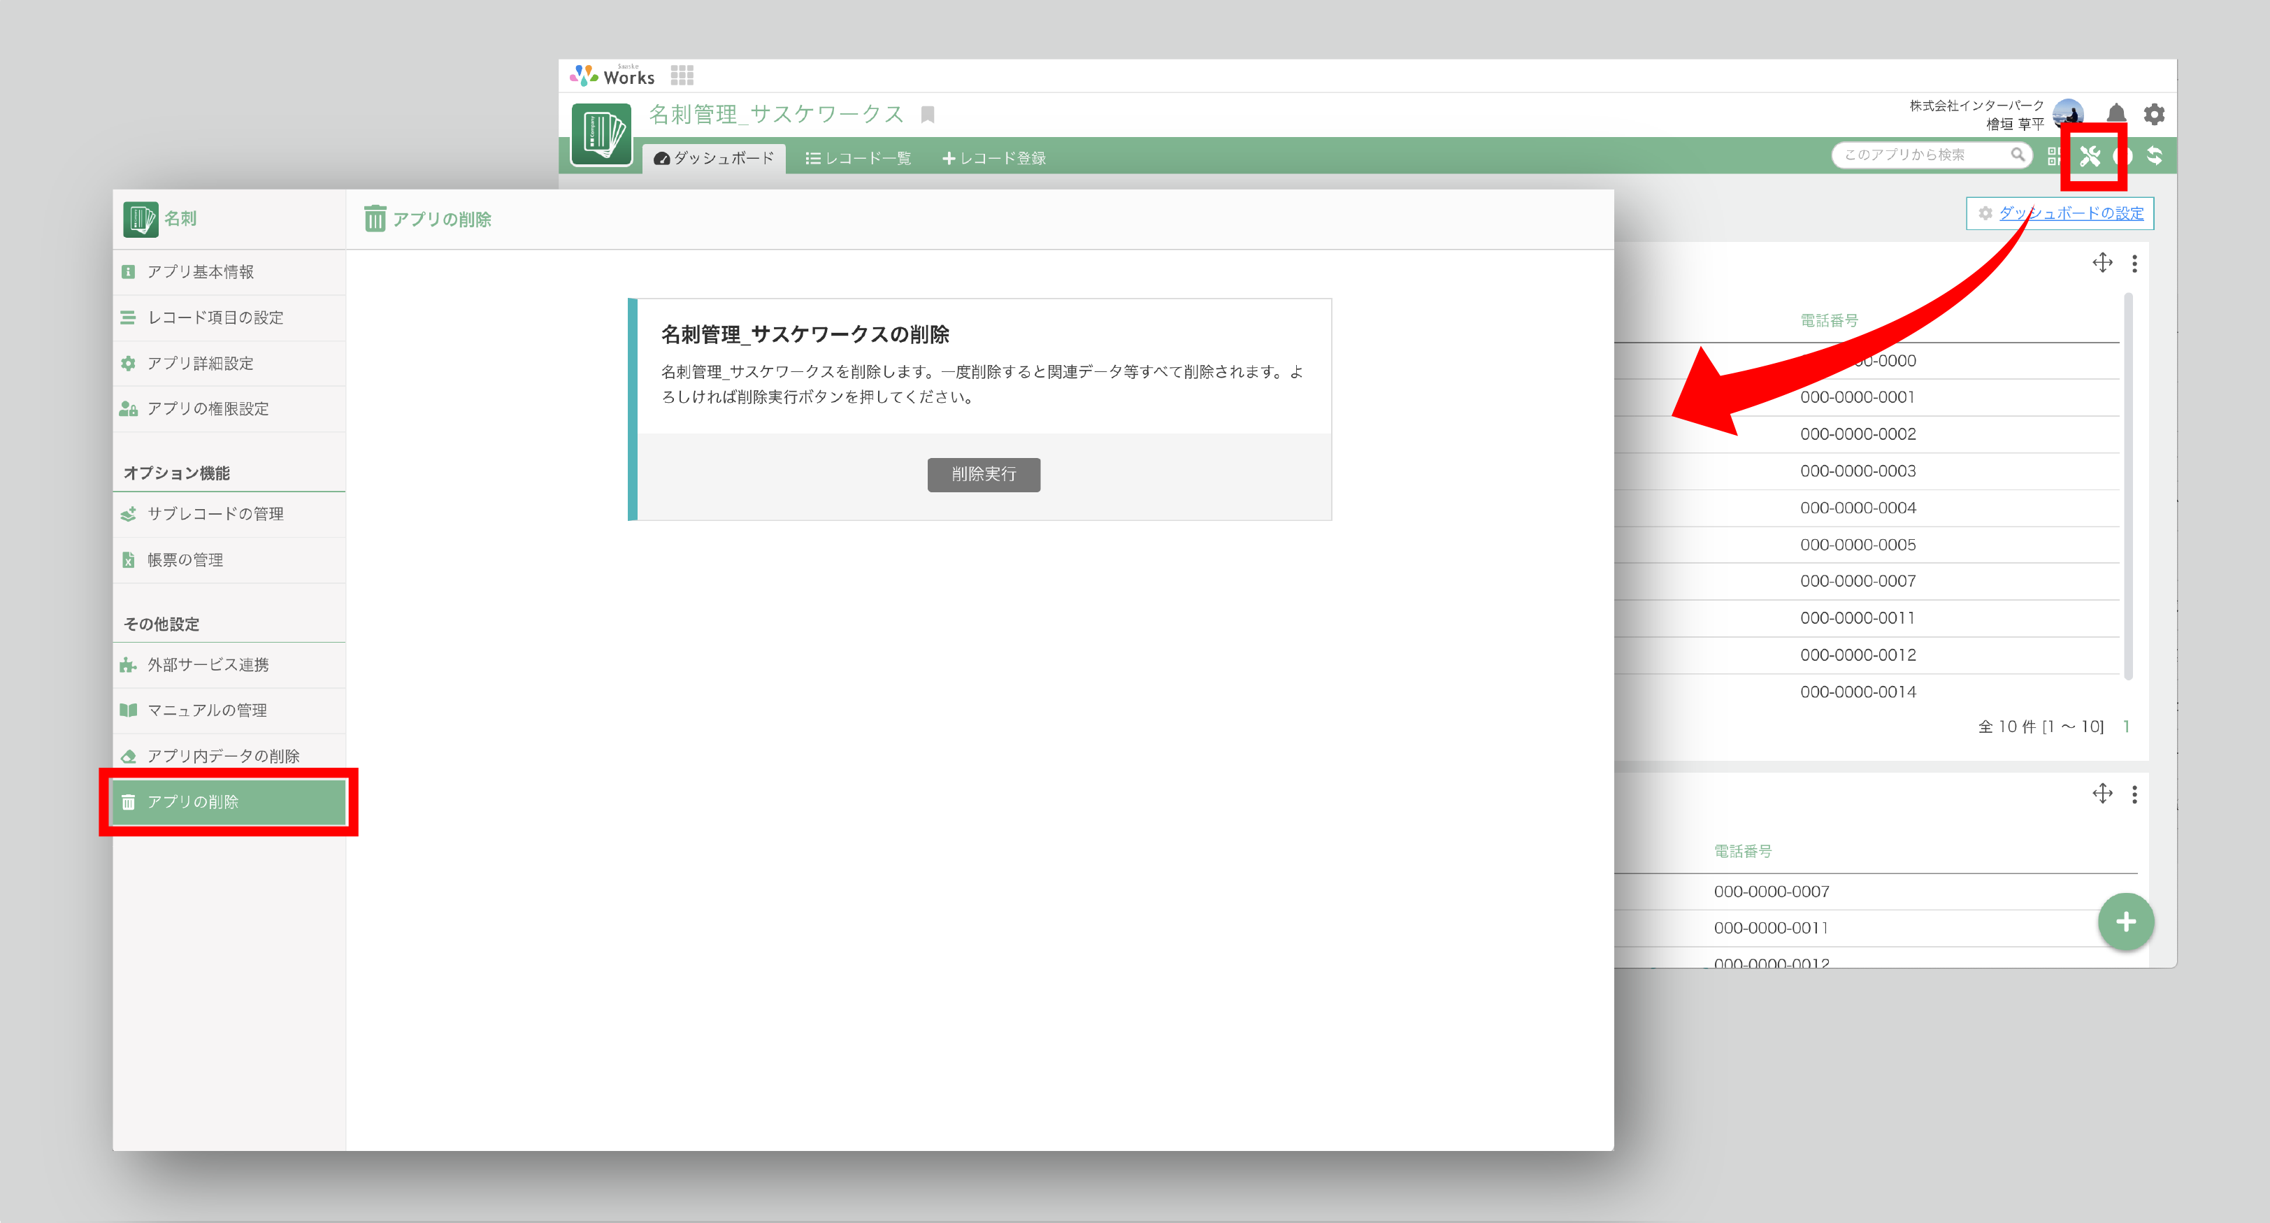Click the gear settings icon in header
This screenshot has width=2270, height=1223.
2154,114
